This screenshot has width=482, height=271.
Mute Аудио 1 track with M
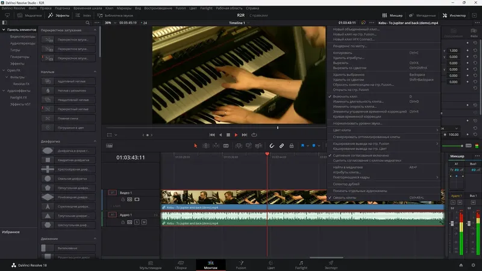(144, 222)
